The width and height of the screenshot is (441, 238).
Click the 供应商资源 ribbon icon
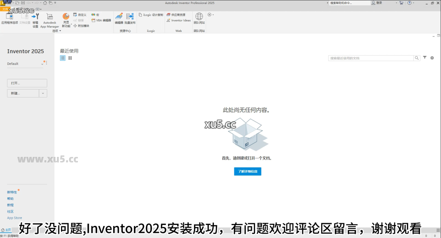(x=178, y=15)
